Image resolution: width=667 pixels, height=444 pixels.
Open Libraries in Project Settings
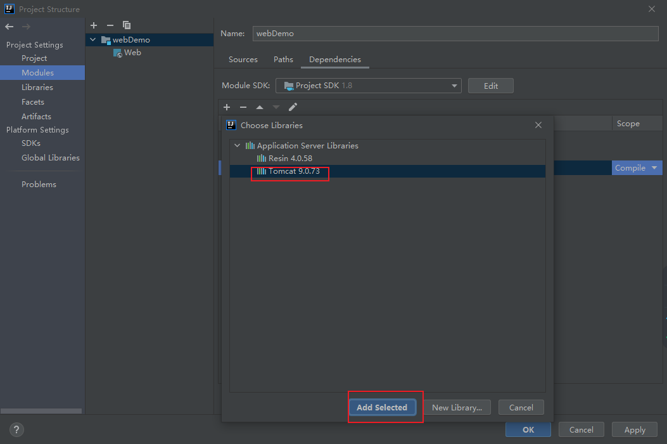click(x=37, y=88)
